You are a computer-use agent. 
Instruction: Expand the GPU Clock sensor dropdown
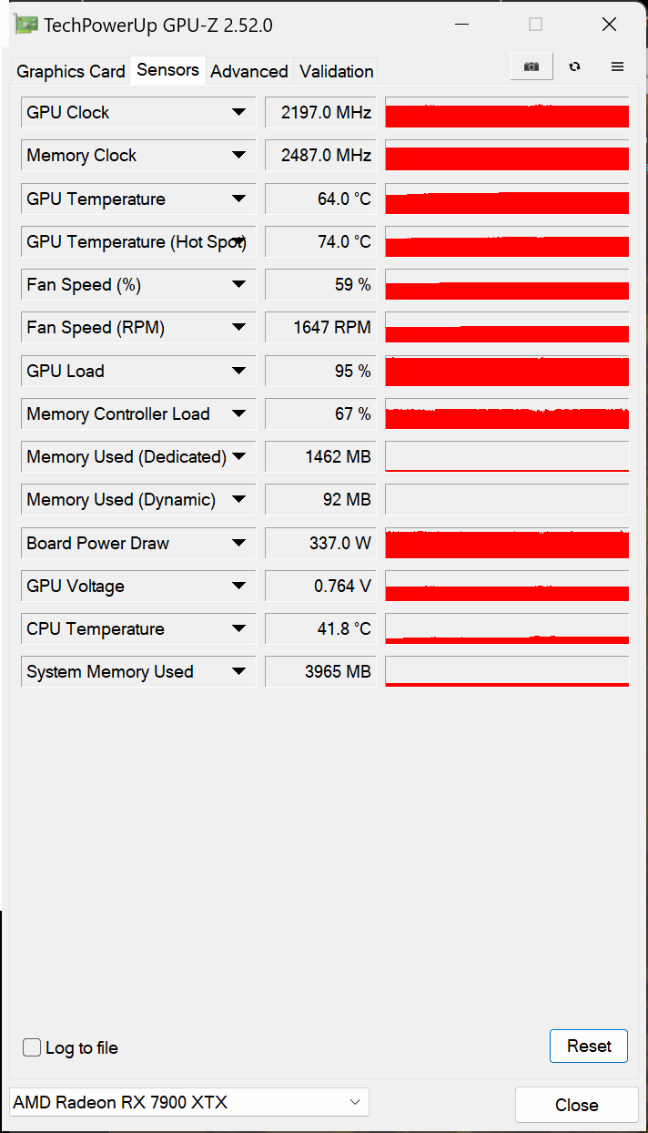tap(238, 112)
